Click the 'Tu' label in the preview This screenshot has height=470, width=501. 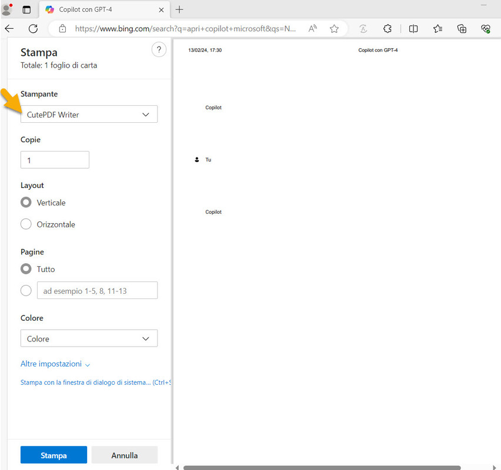click(208, 160)
